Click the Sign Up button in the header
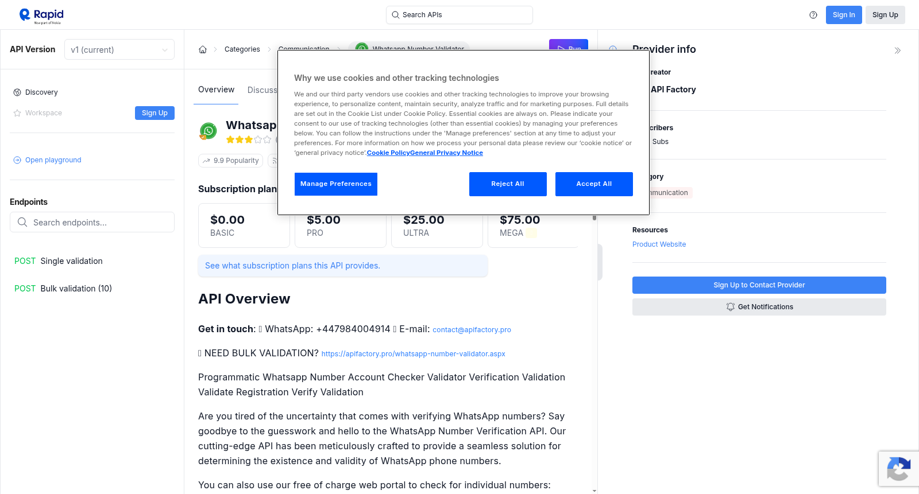 tap(885, 15)
